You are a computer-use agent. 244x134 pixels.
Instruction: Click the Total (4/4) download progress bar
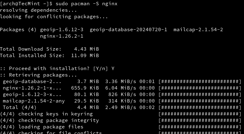pyautogui.click(x=200, y=107)
